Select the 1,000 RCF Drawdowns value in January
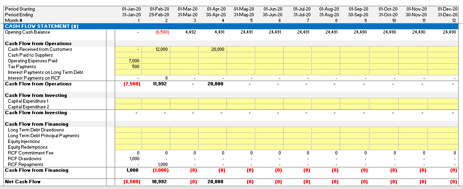463x189 pixels. click(134, 159)
